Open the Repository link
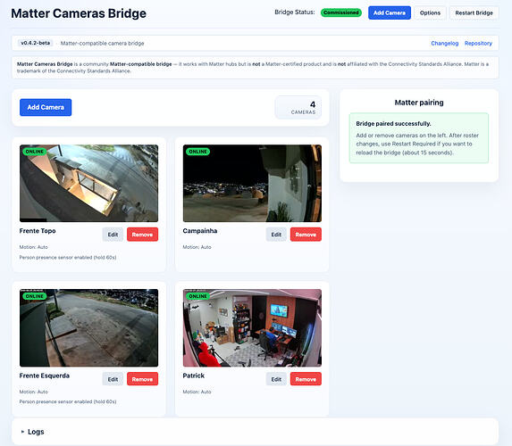 click(x=478, y=43)
